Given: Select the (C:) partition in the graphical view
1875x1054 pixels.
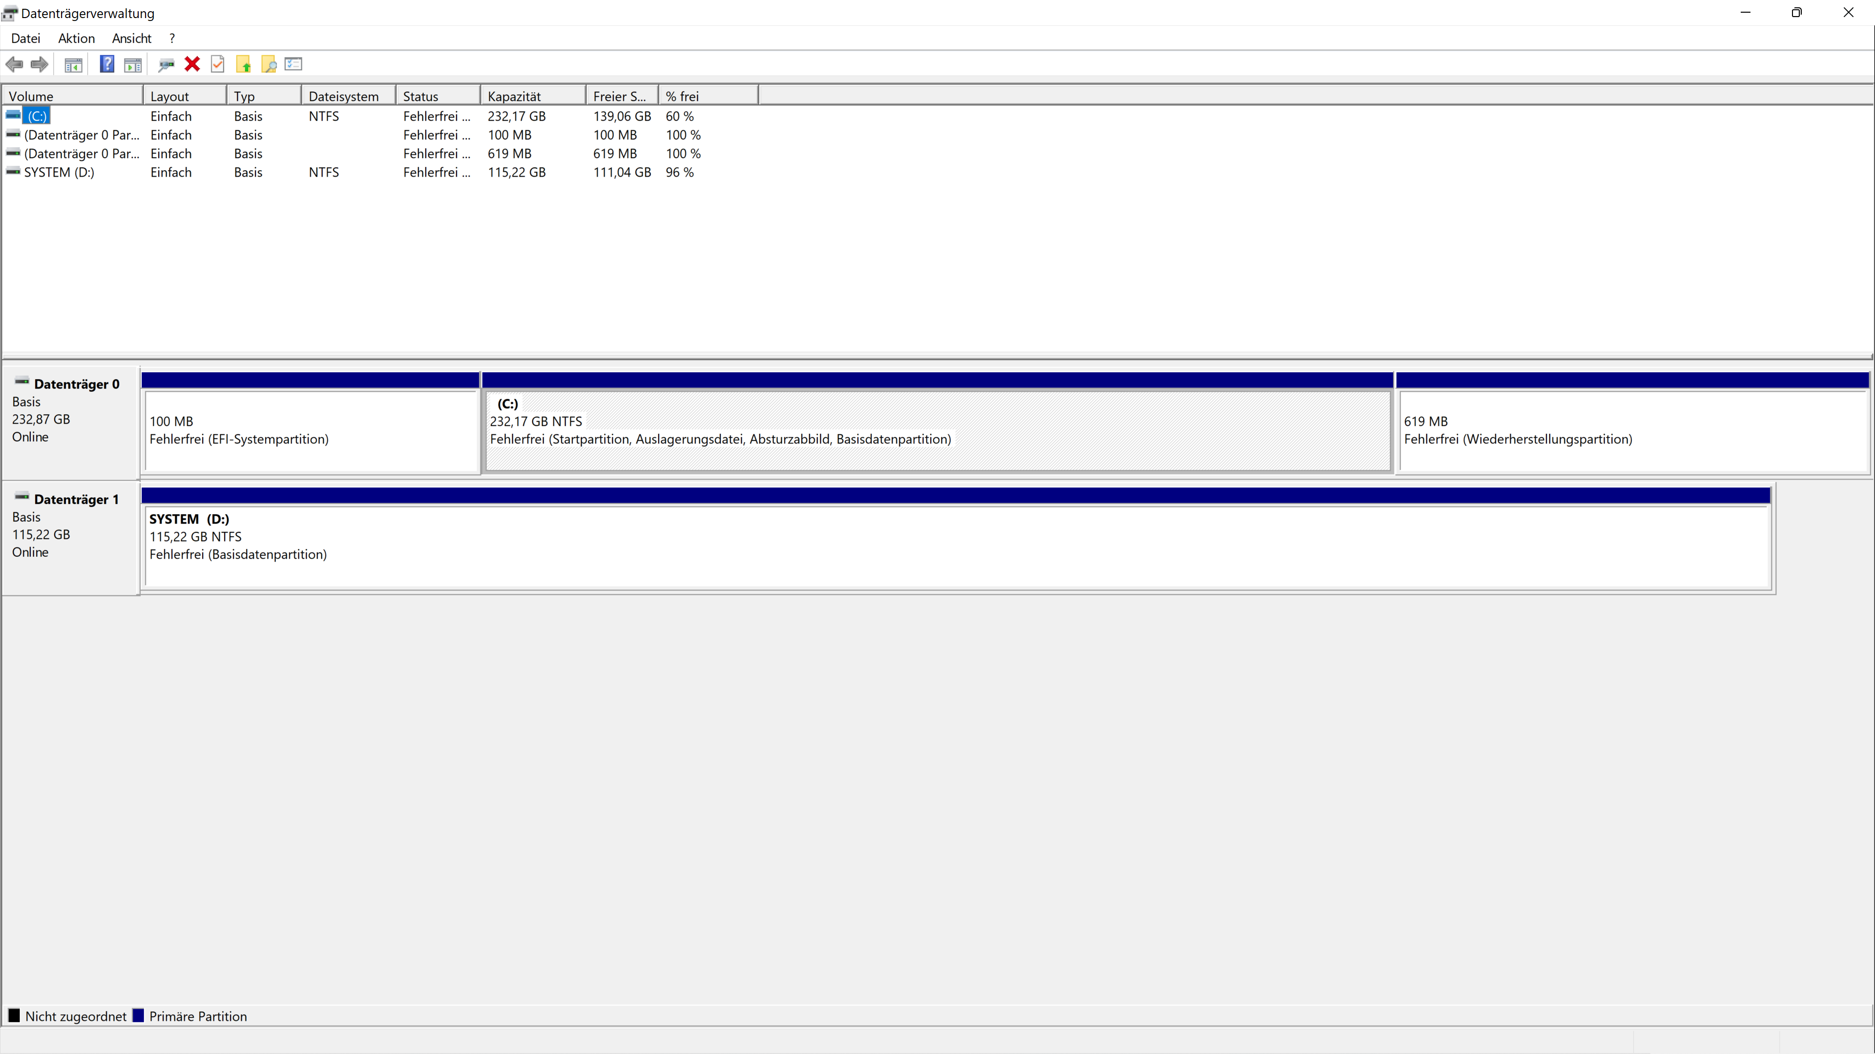Looking at the screenshot, I should pyautogui.click(x=937, y=431).
